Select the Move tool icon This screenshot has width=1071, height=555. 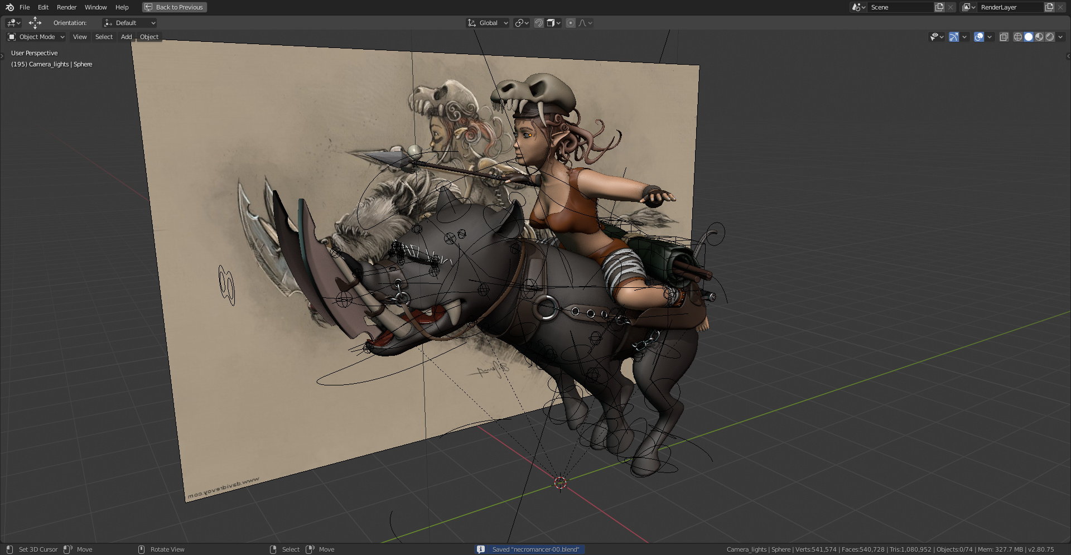(x=35, y=23)
